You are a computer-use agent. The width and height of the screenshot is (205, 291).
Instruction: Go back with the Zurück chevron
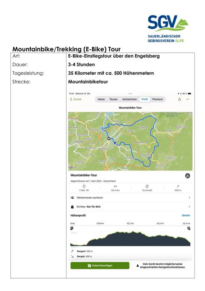tap(71, 99)
